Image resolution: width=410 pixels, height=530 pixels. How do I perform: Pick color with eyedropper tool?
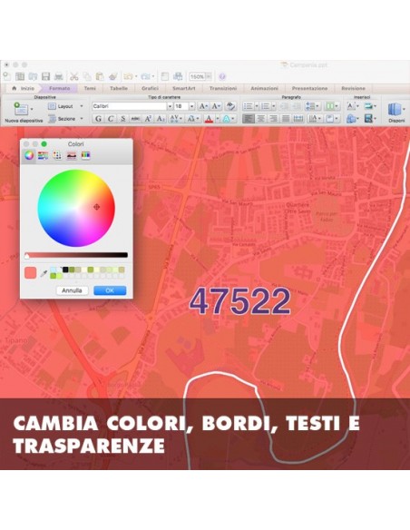(x=44, y=273)
